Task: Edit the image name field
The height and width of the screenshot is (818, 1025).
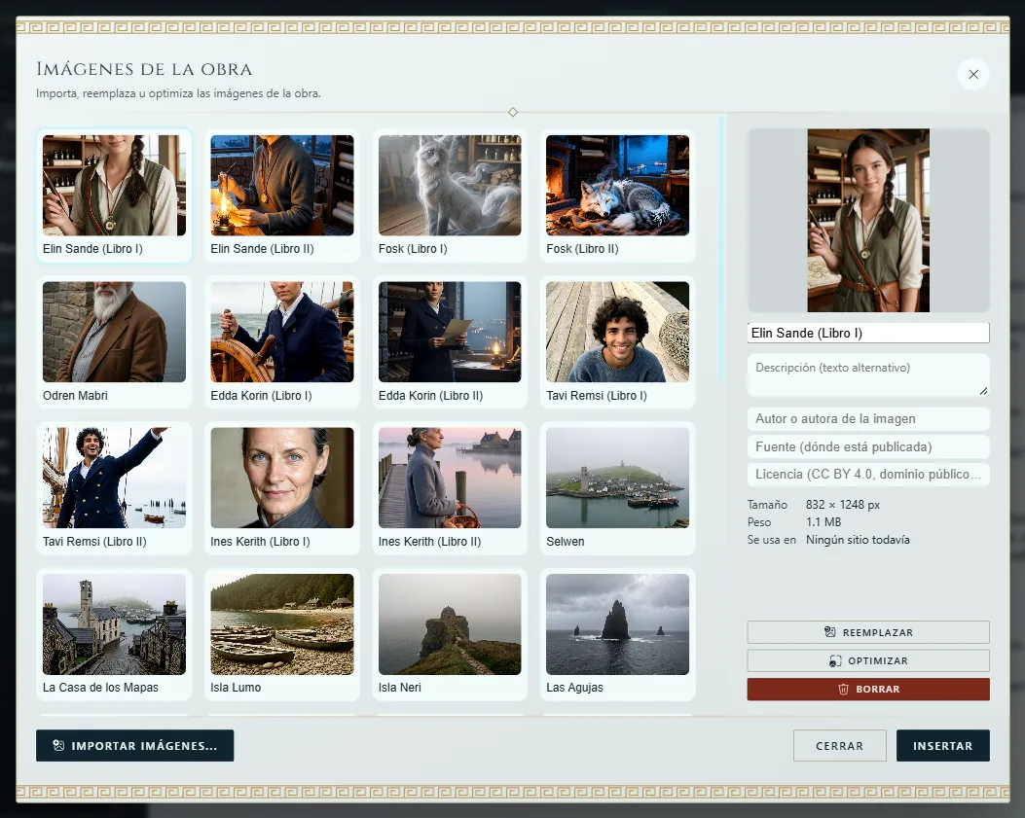Action: [x=868, y=334]
